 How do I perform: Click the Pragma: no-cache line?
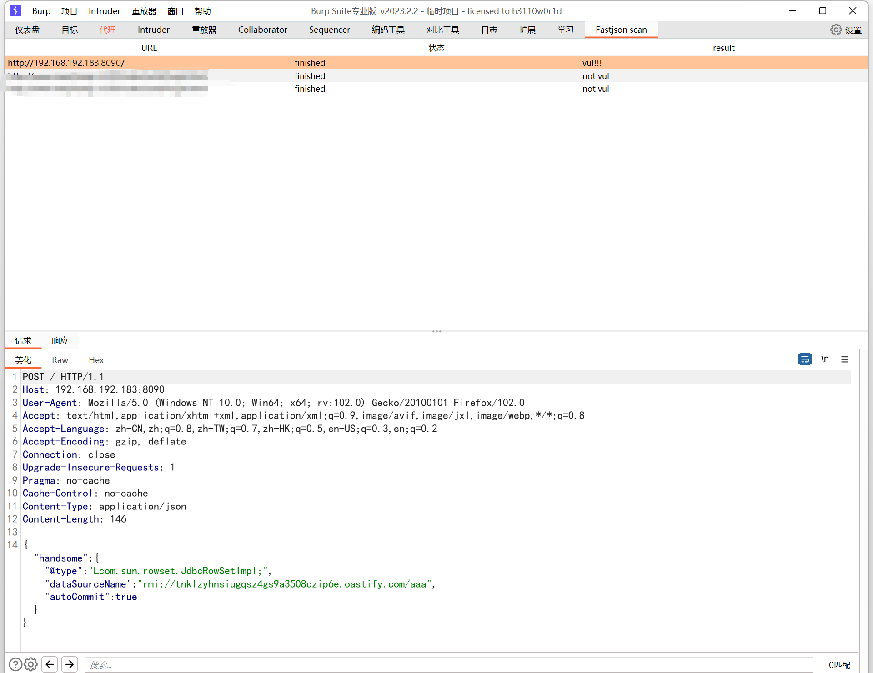pyautogui.click(x=66, y=480)
